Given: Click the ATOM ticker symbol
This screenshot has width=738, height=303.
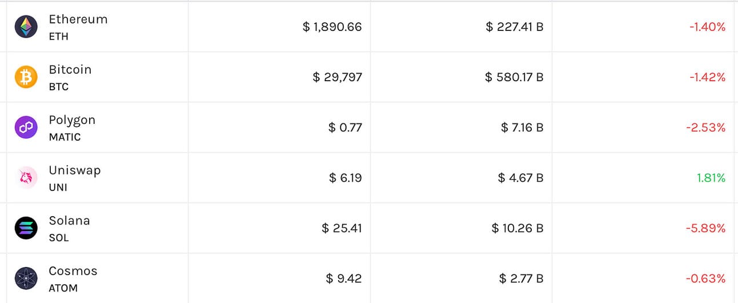Looking at the screenshot, I should tap(63, 288).
